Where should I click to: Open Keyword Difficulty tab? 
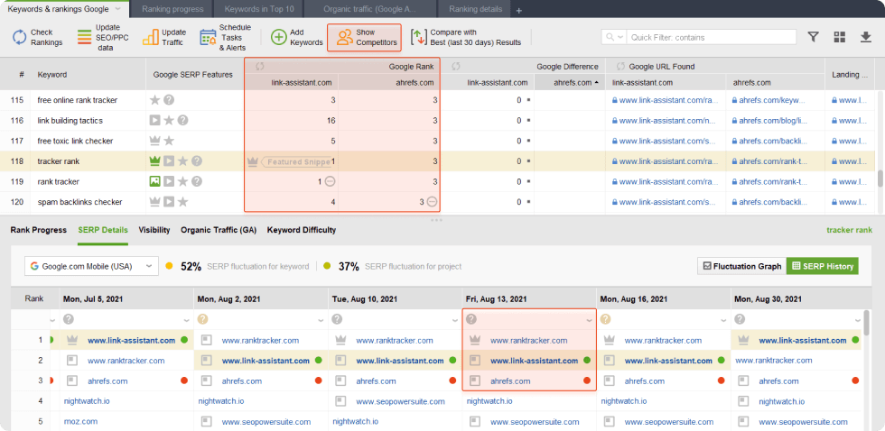pyautogui.click(x=302, y=230)
